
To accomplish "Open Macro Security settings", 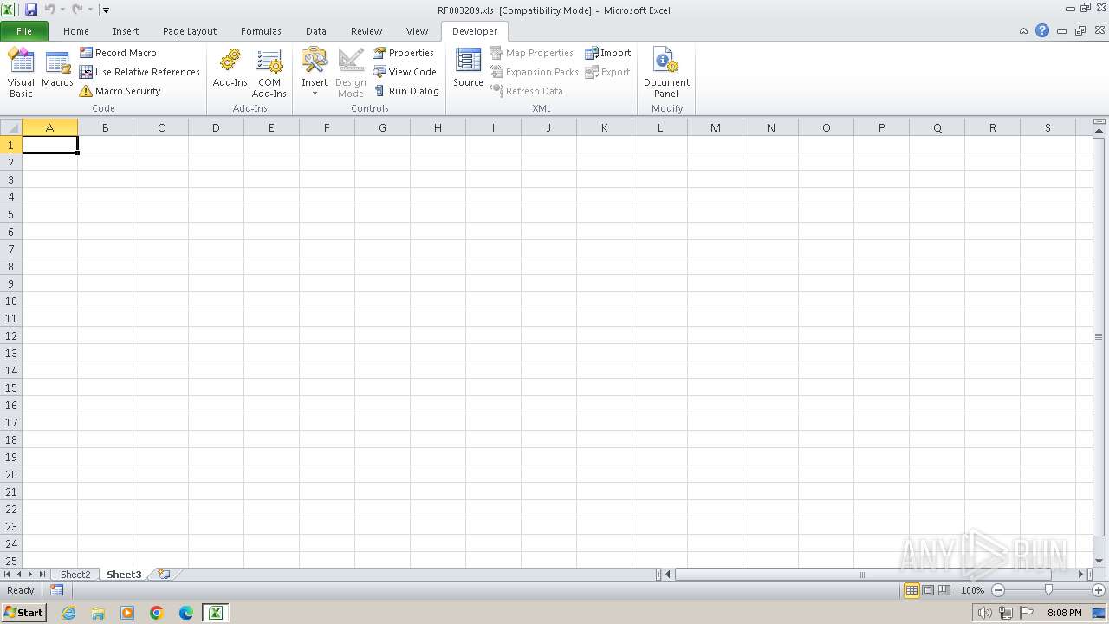I will click(x=120, y=91).
